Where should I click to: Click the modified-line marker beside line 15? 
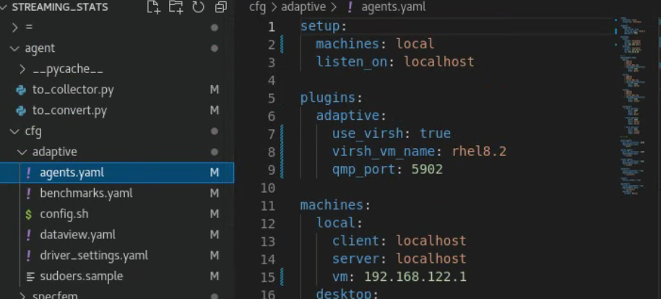click(x=282, y=277)
